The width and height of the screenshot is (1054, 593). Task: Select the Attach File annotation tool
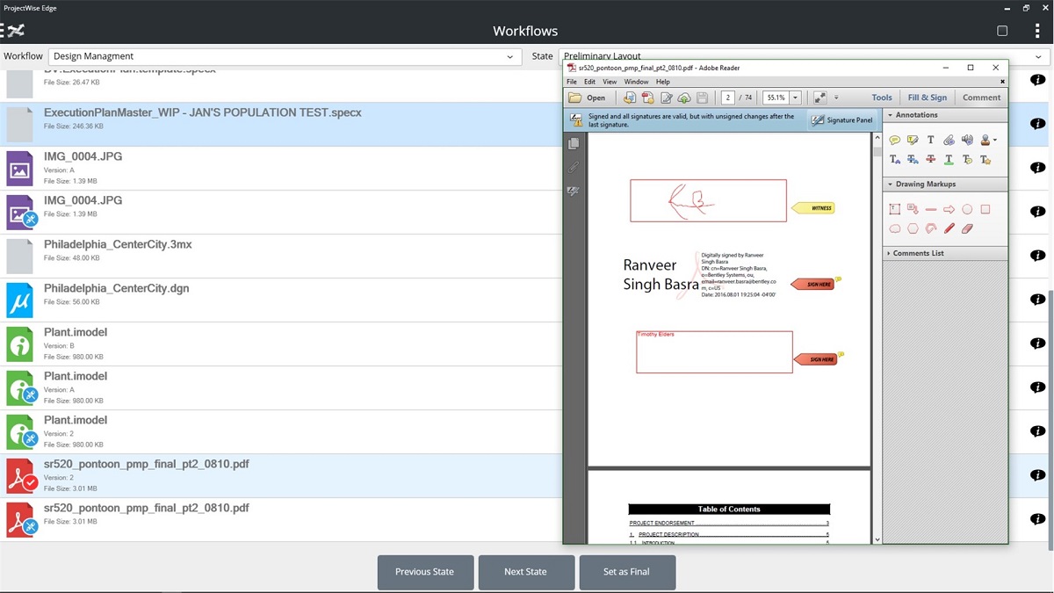[949, 140]
